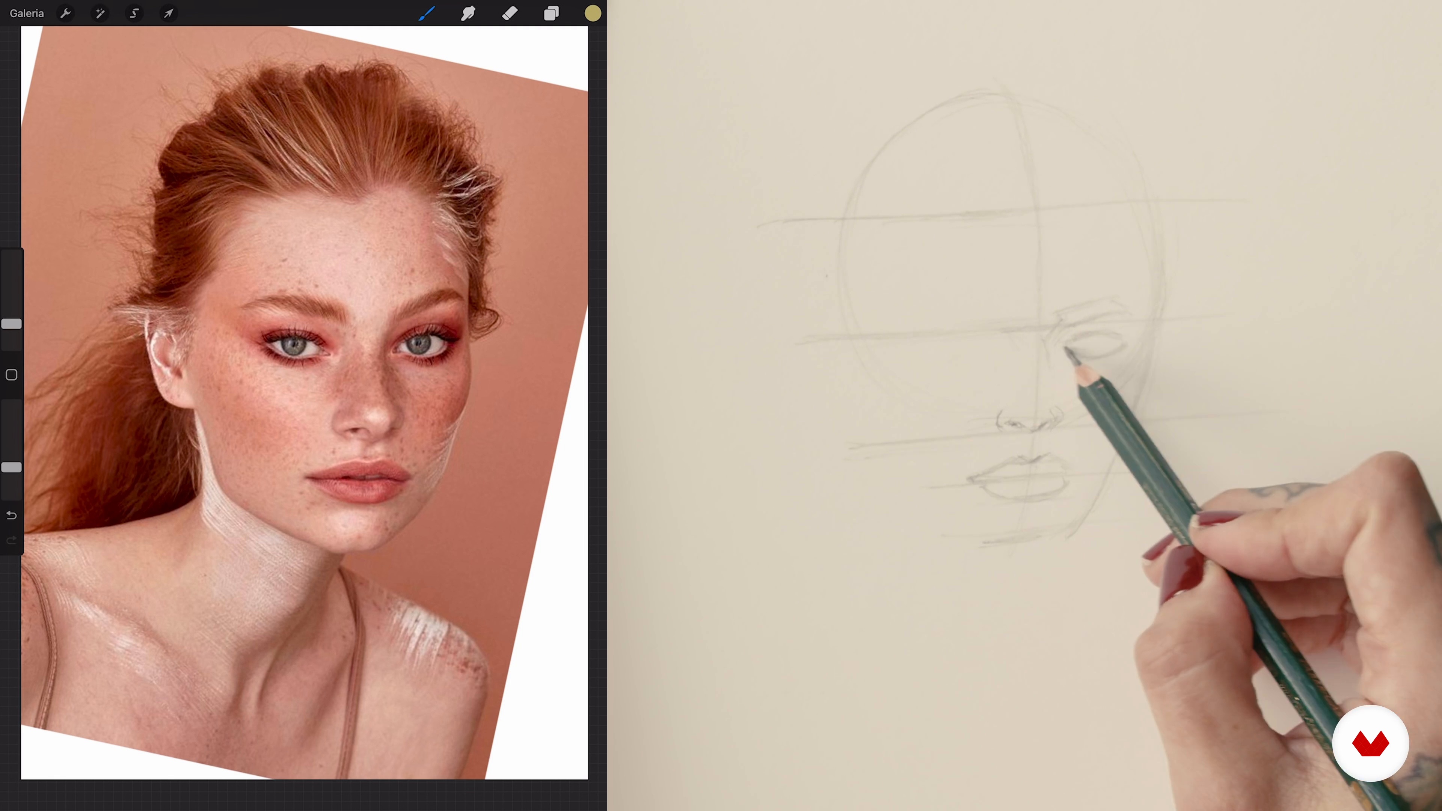Open the Actions wrench menu
1442x811 pixels.
pyautogui.click(x=65, y=14)
